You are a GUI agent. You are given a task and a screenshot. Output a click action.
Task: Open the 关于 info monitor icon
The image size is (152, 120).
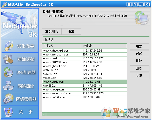click(8, 112)
